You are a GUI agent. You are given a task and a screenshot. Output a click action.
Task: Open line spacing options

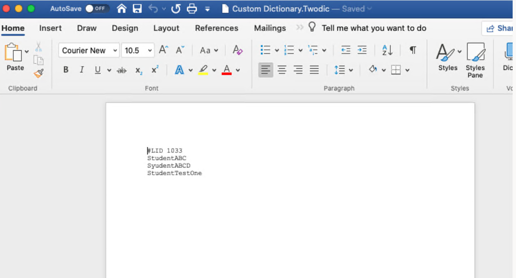pyautogui.click(x=344, y=70)
